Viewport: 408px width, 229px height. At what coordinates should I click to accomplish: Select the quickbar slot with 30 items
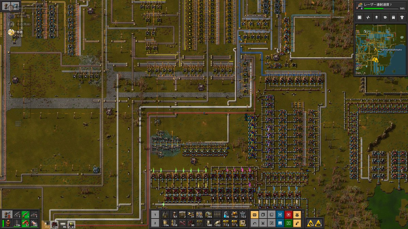(x=191, y=223)
